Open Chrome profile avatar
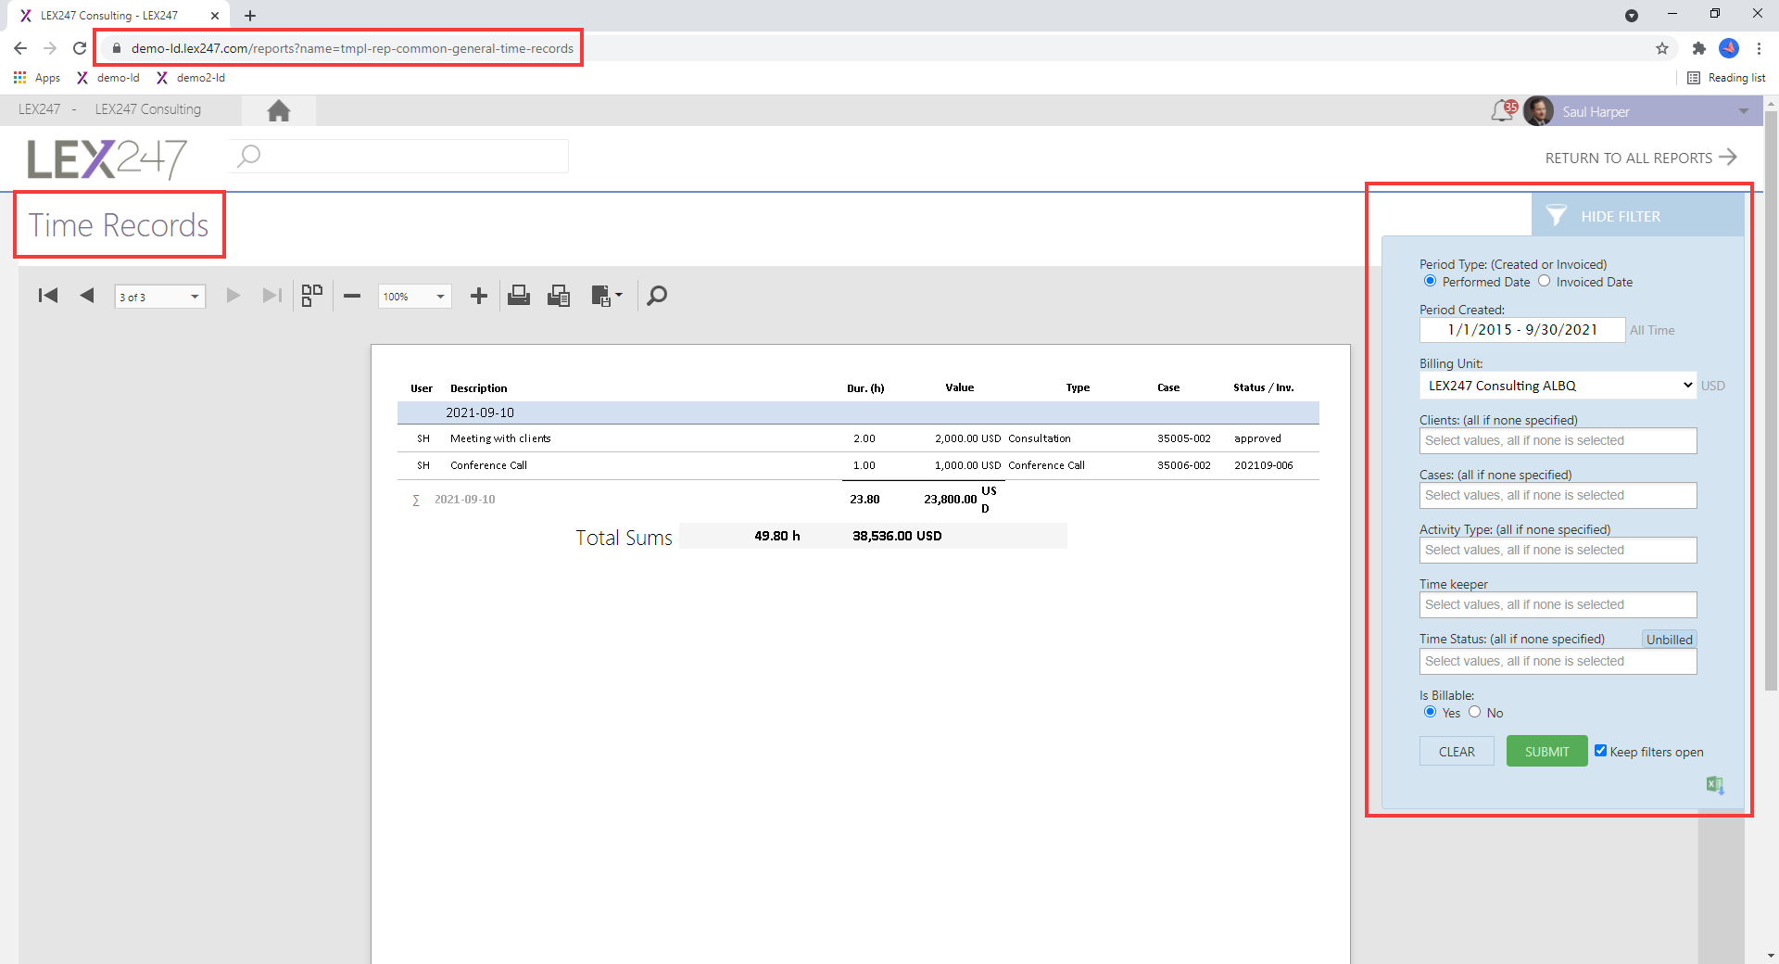Viewport: 1779px width, 964px height. tap(1729, 48)
